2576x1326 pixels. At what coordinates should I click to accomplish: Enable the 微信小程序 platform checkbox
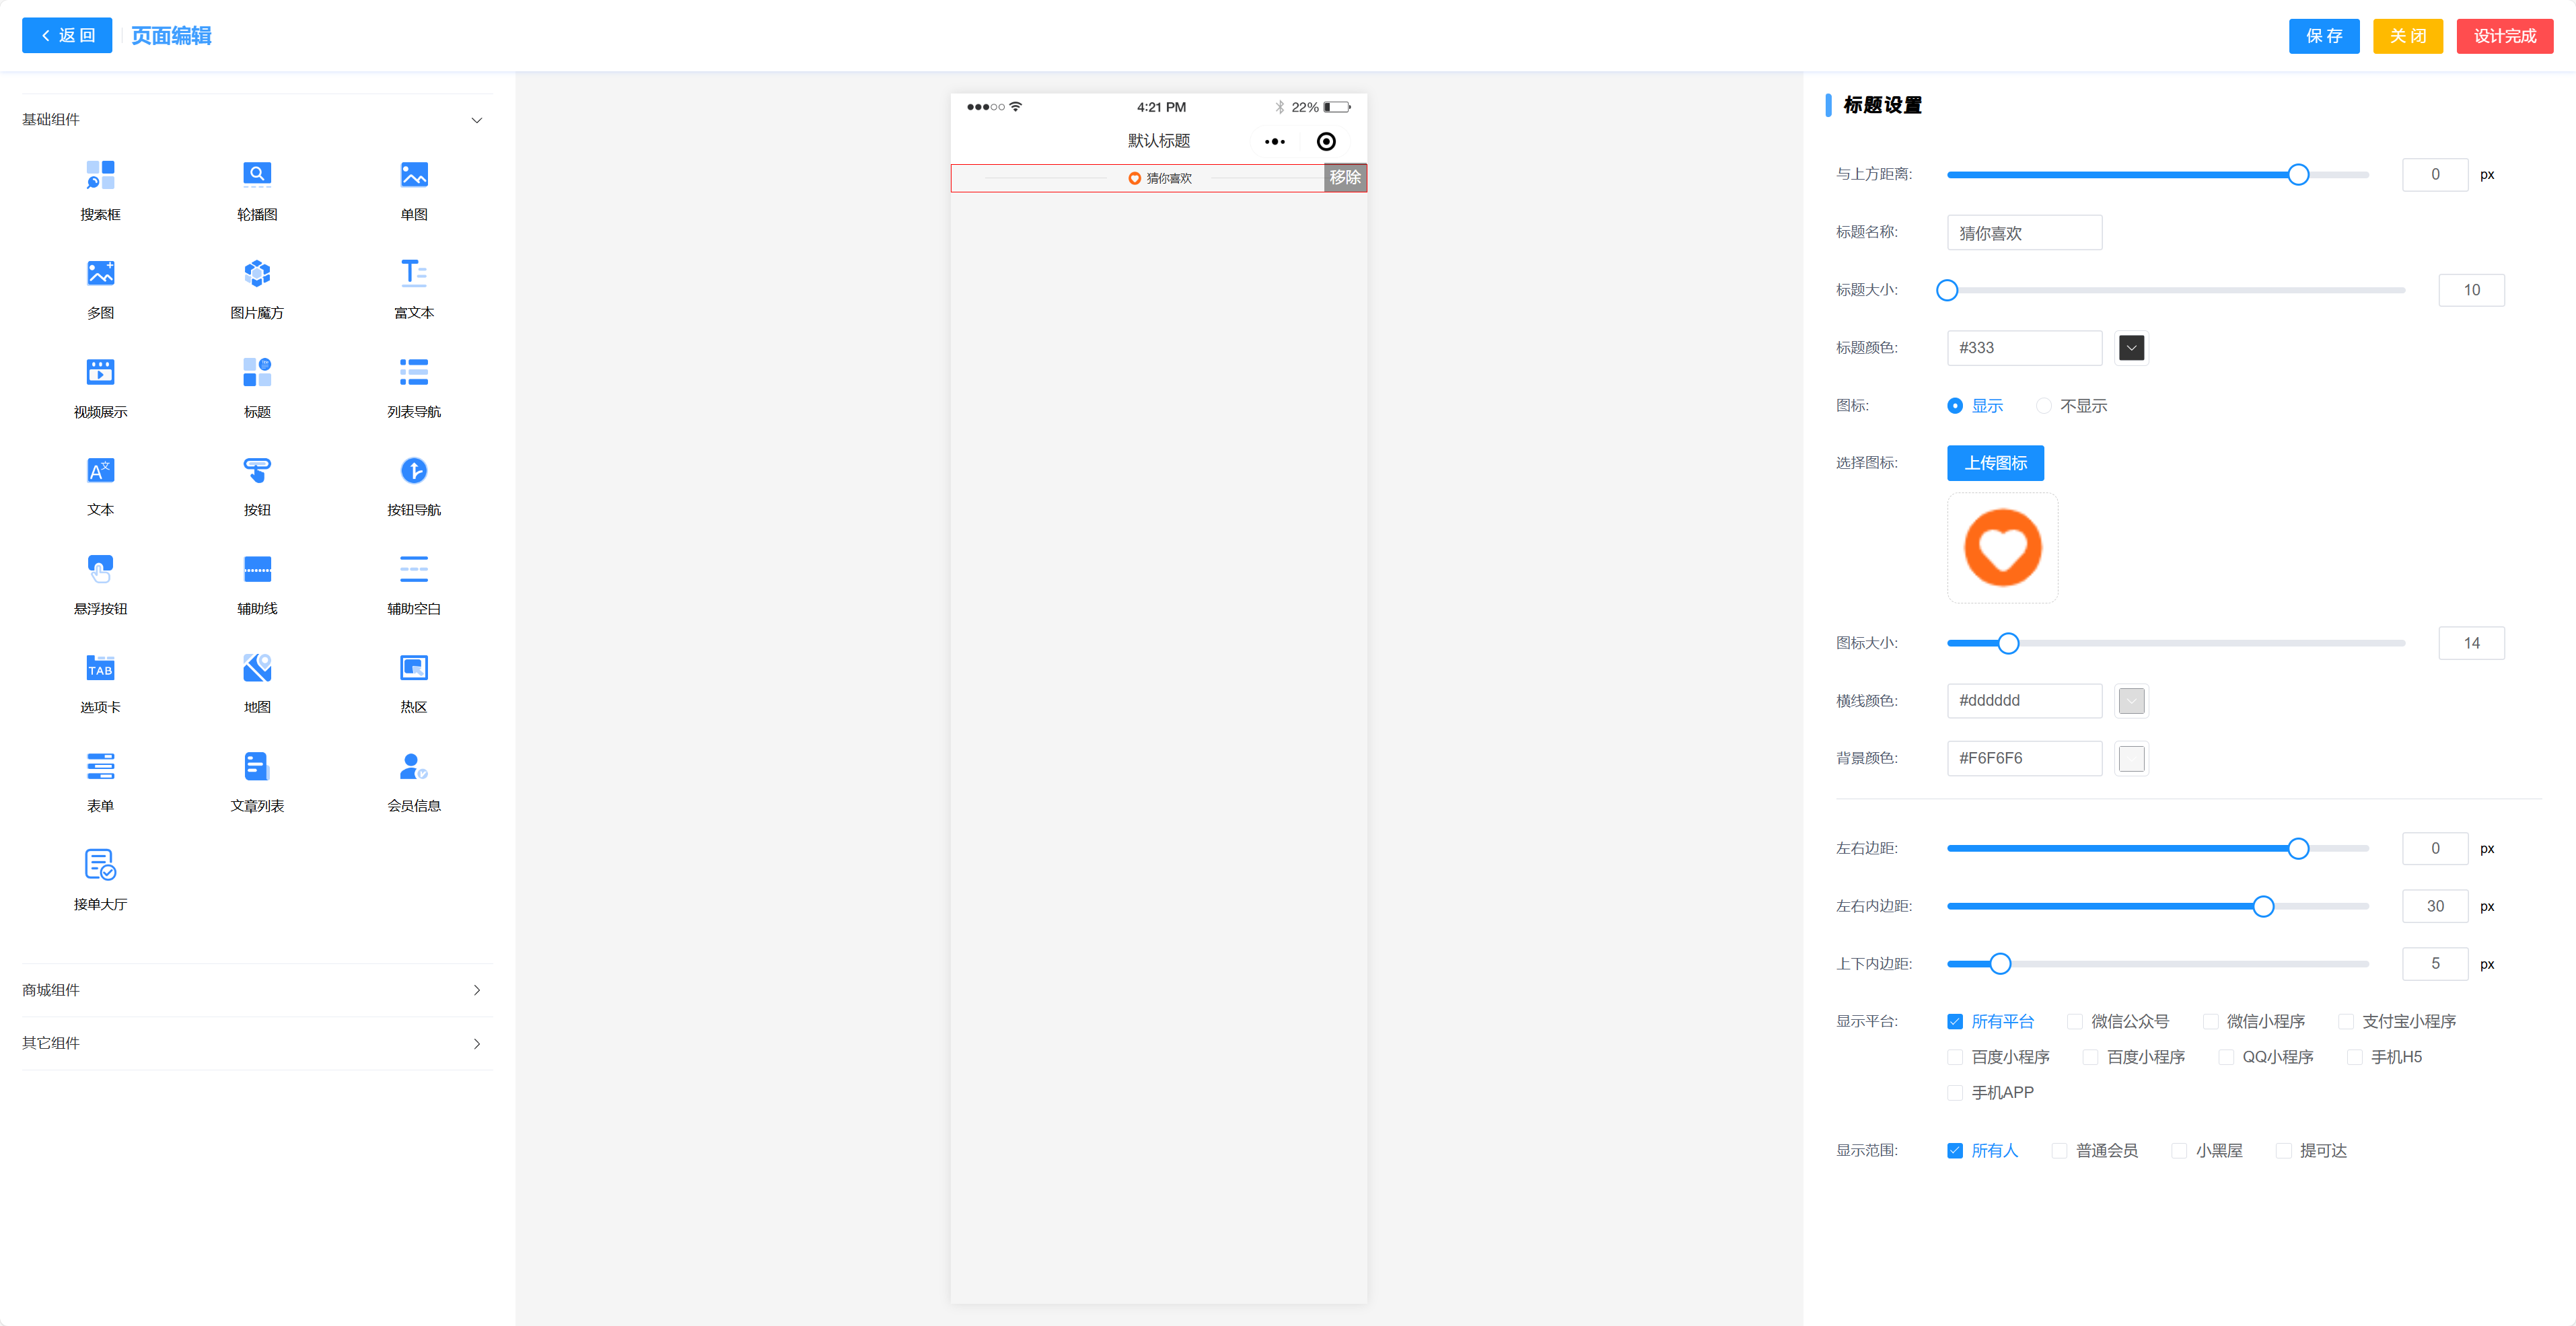2211,1022
